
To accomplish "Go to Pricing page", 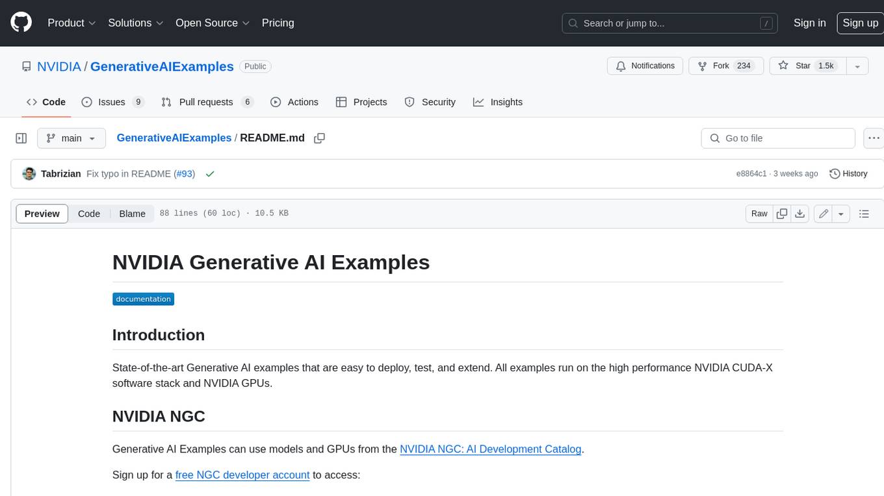I will 278,23.
